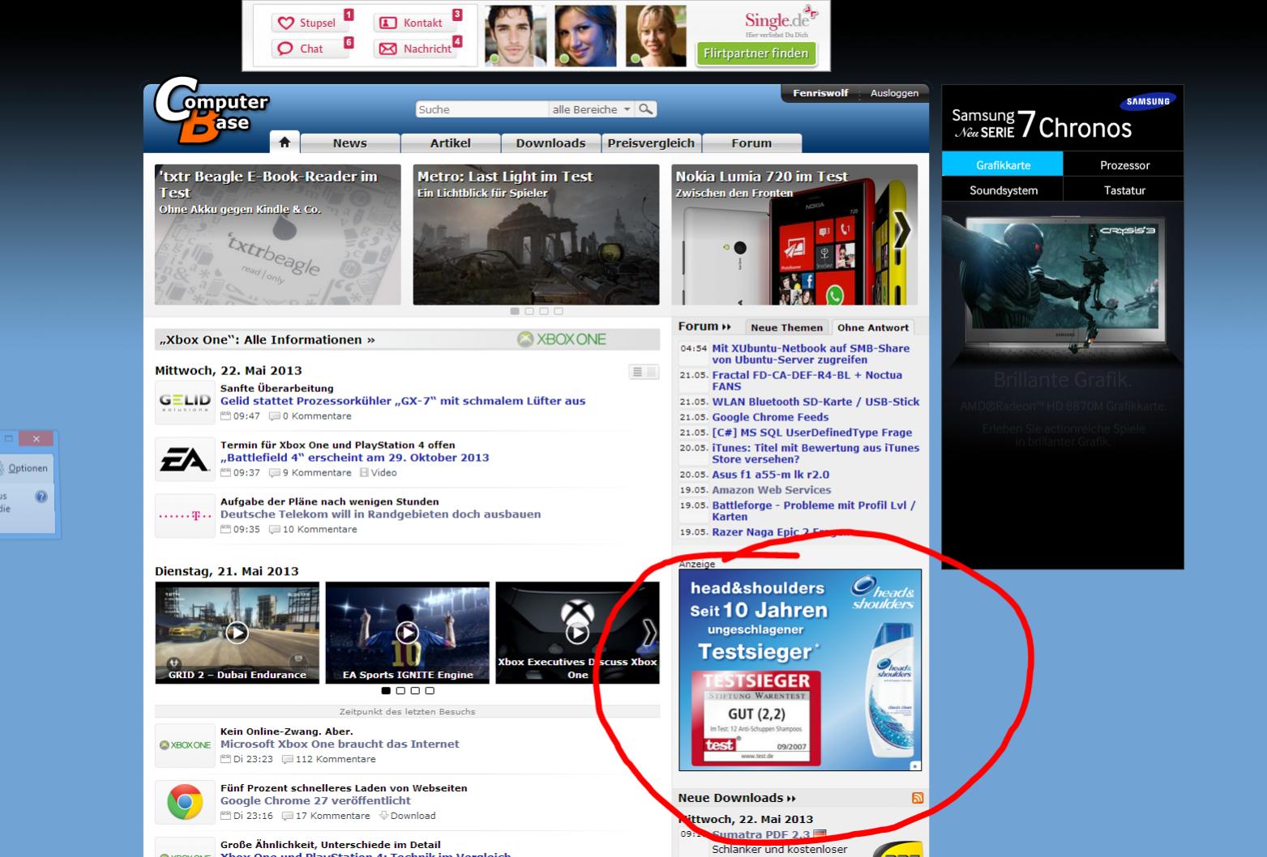Click the Nachricht envelope icon in the ad

pos(388,49)
